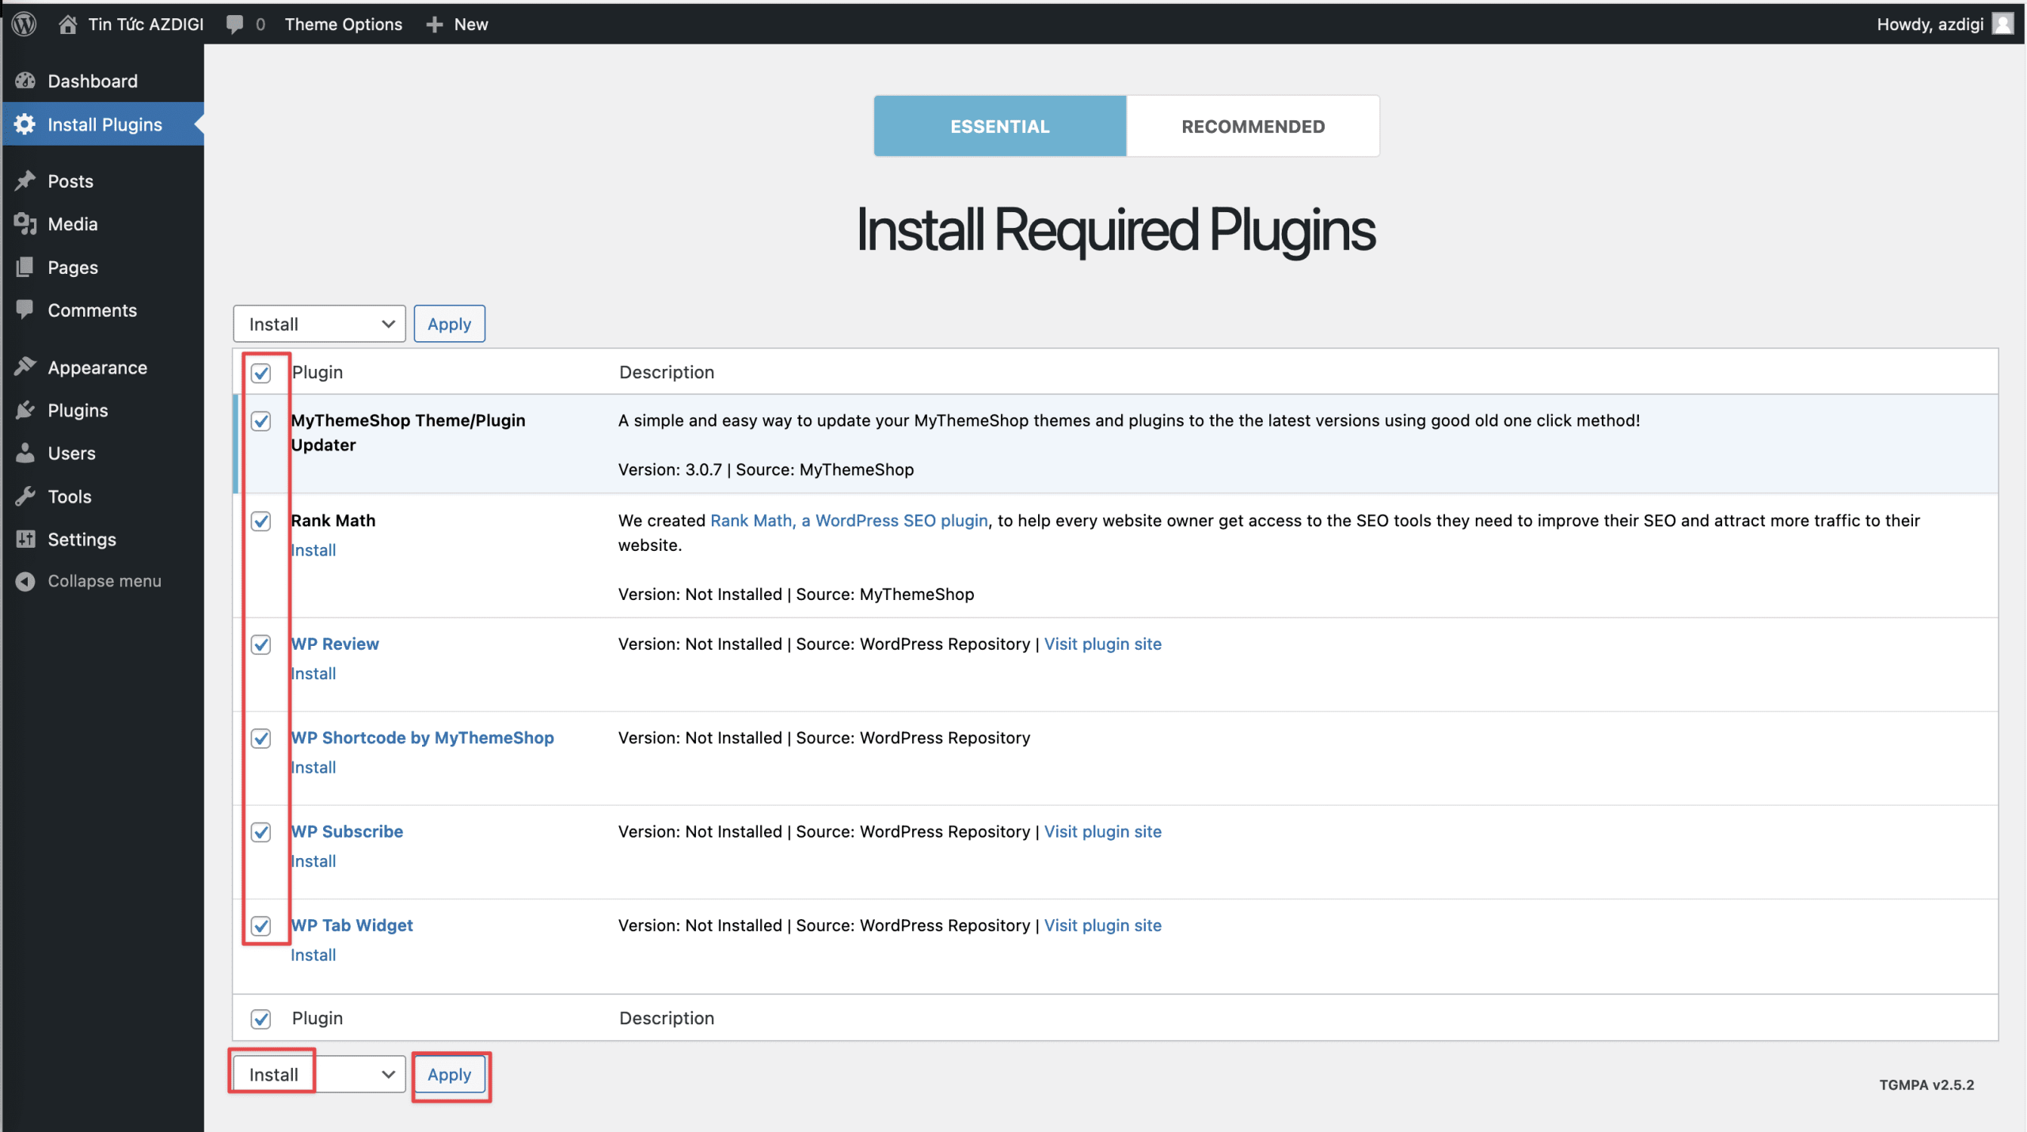
Task: Open the WP Review plugin title link
Action: pos(335,644)
